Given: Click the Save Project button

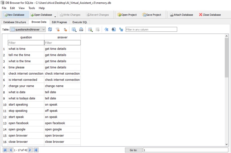Looking at the screenshot, I should (x=152, y=15).
